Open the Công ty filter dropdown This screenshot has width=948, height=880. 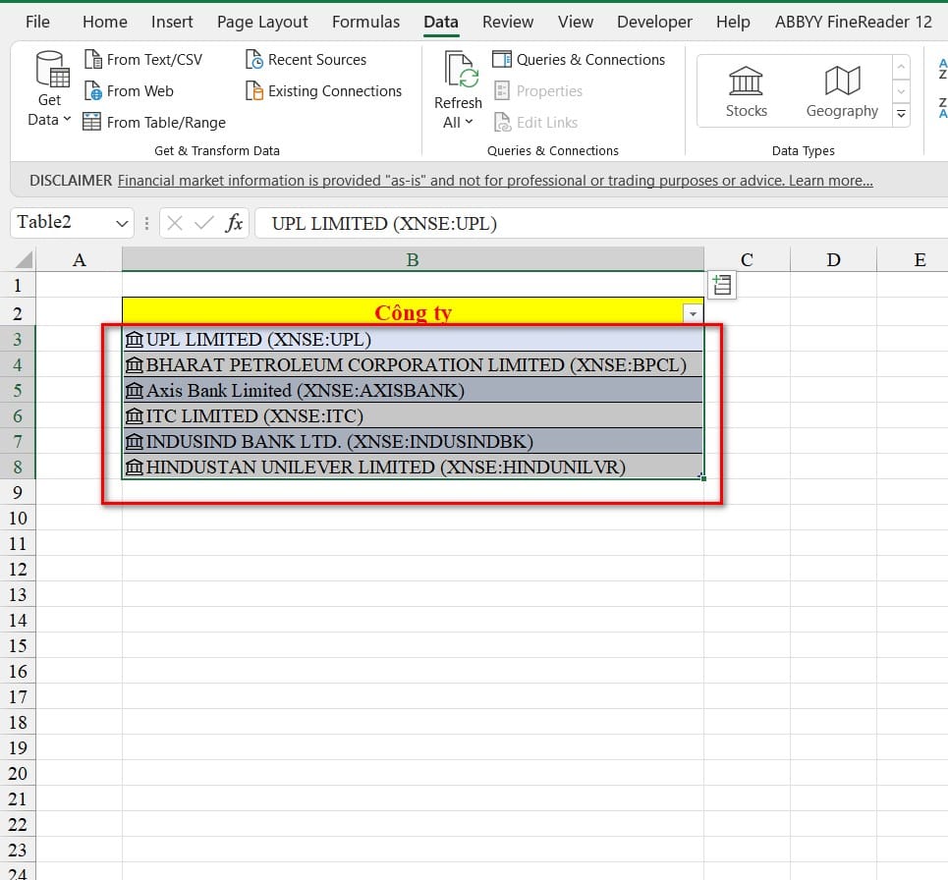pyautogui.click(x=693, y=313)
